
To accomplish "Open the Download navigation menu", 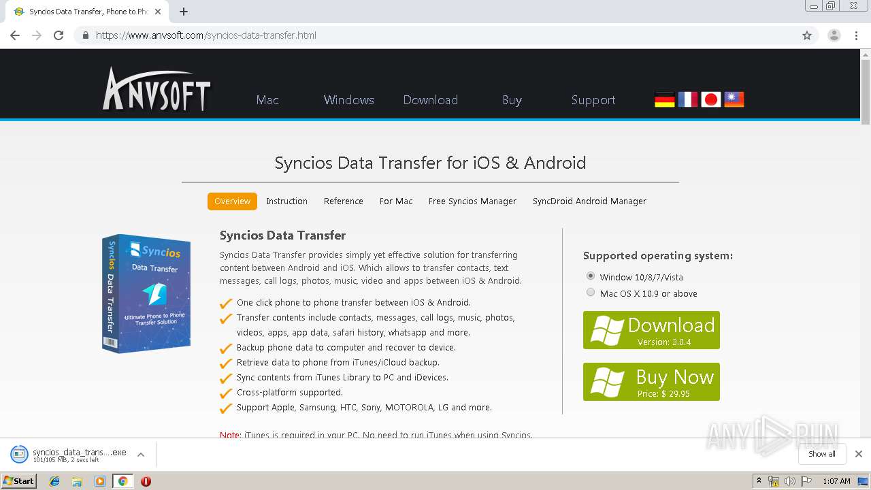I will pyautogui.click(x=431, y=100).
